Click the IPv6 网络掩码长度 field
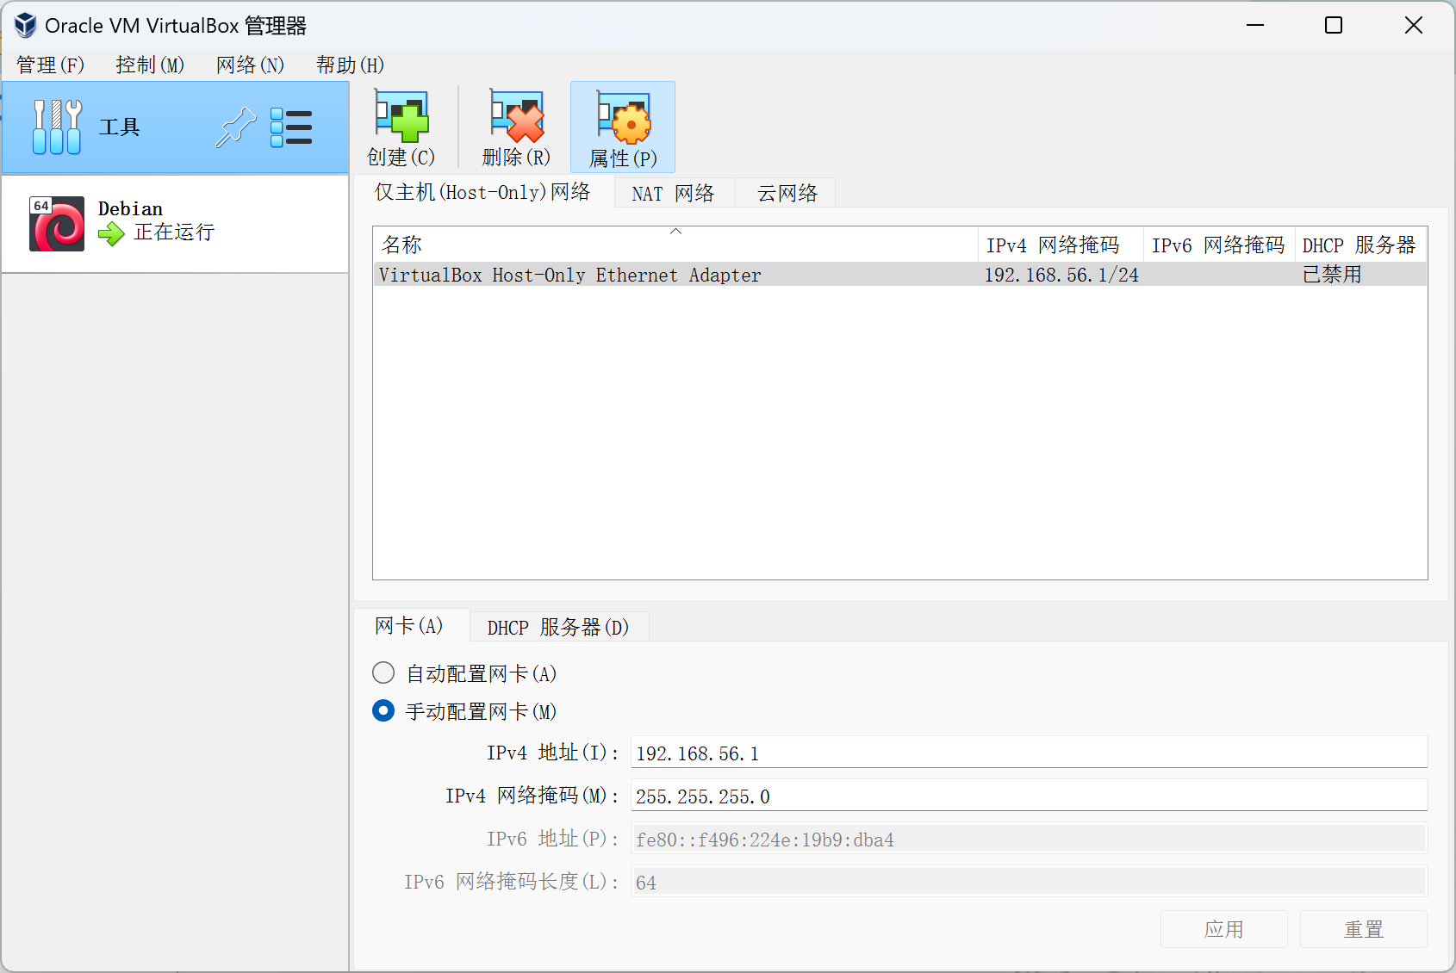The height and width of the screenshot is (973, 1456). pyautogui.click(x=1029, y=882)
